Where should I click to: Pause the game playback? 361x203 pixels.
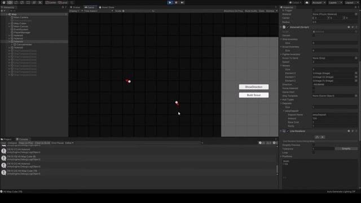click(x=176, y=2)
